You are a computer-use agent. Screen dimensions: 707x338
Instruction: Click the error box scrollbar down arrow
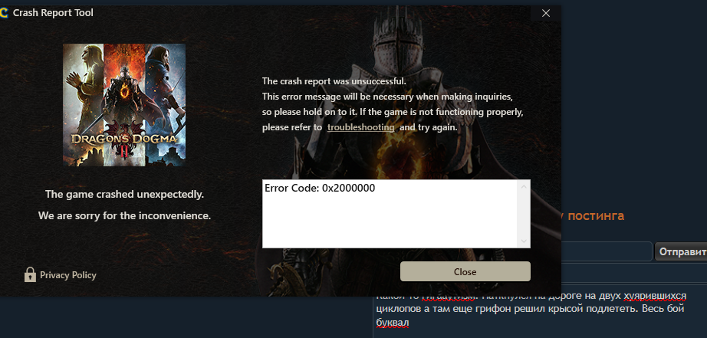click(x=524, y=241)
